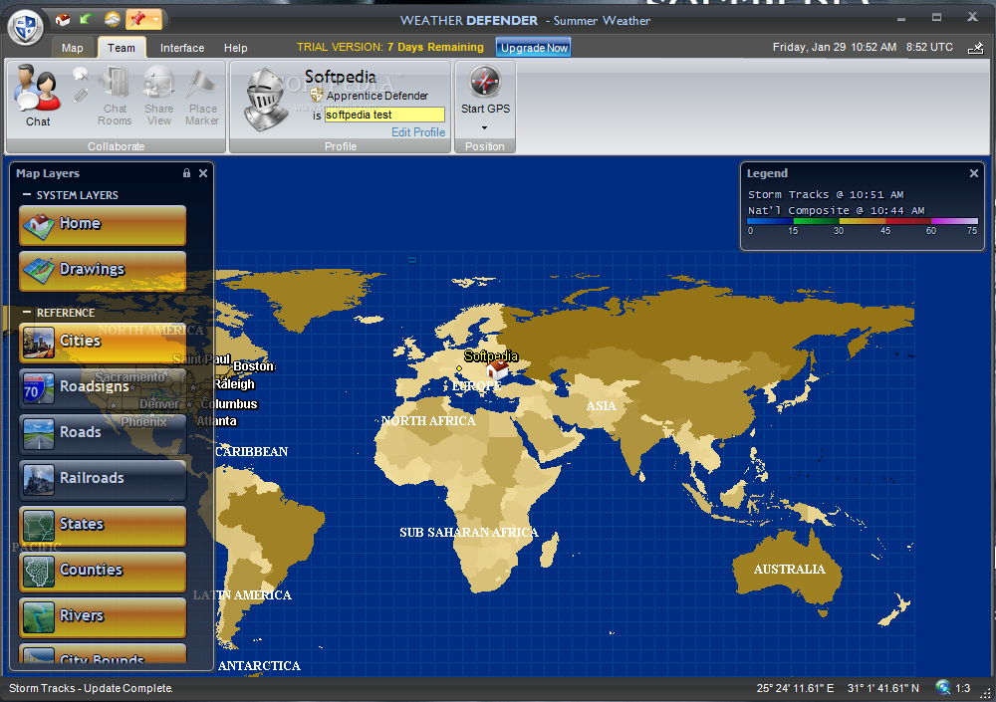Click the Start GPS compass icon
This screenshot has height=702, width=996.
pyautogui.click(x=485, y=82)
